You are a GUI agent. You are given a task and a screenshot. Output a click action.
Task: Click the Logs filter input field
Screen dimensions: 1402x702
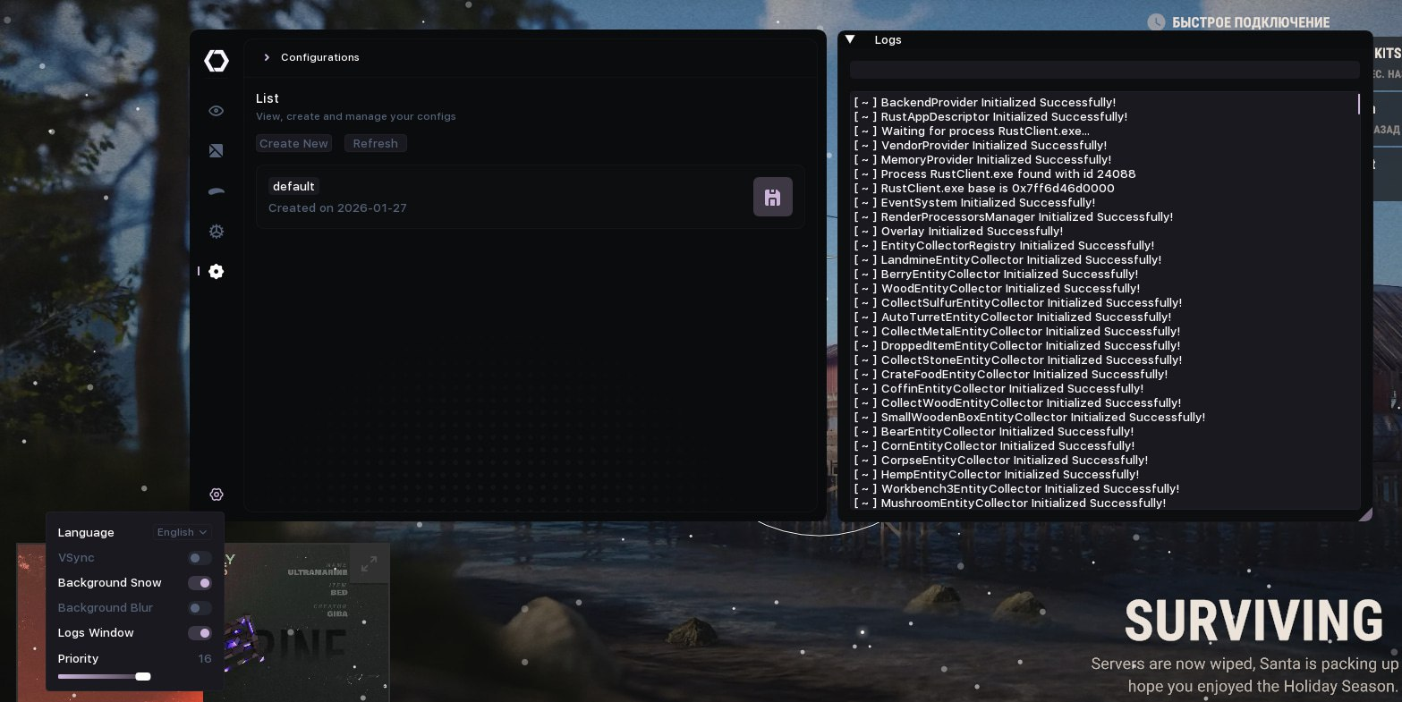coord(1105,70)
